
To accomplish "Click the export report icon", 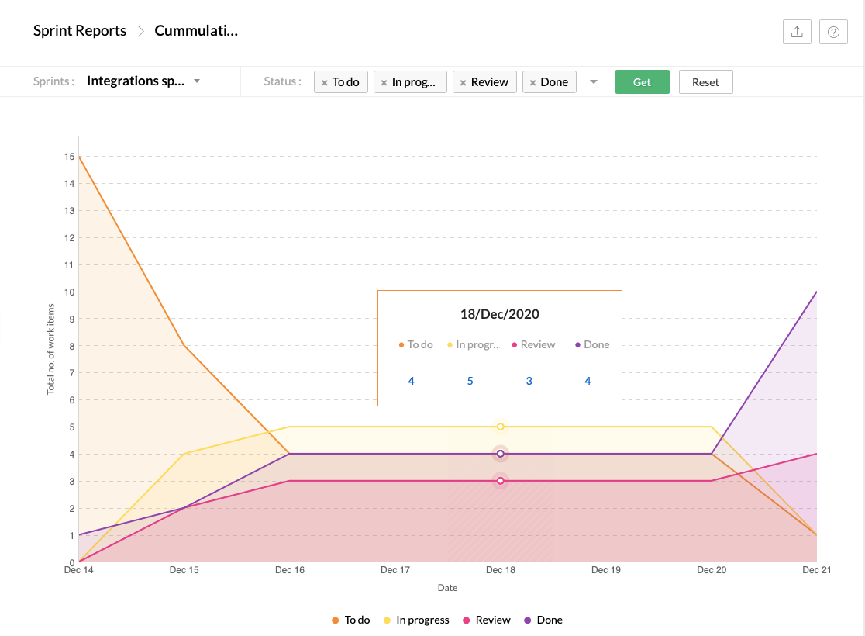I will (x=797, y=31).
